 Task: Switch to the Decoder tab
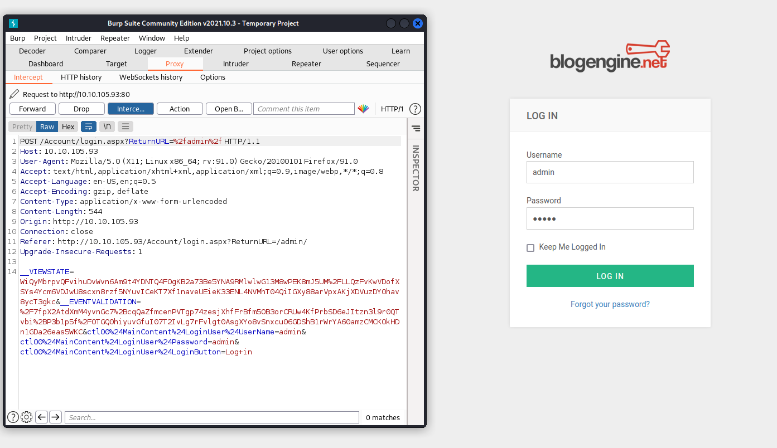[x=32, y=51]
